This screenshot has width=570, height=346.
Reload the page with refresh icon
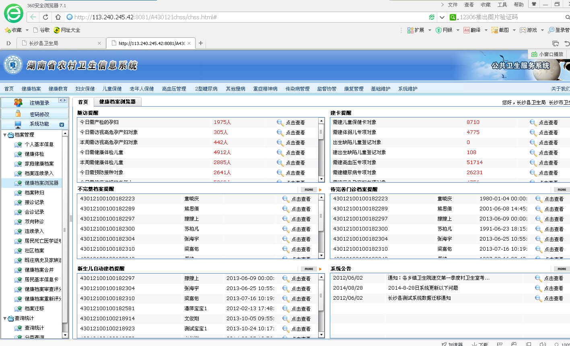[45, 17]
